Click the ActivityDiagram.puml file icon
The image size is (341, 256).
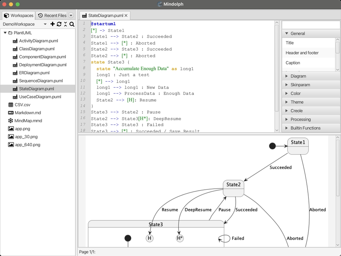click(15, 41)
